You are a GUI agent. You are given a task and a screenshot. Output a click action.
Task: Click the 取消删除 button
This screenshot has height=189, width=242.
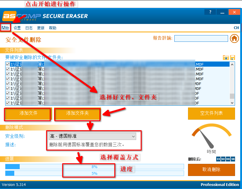click(211, 170)
